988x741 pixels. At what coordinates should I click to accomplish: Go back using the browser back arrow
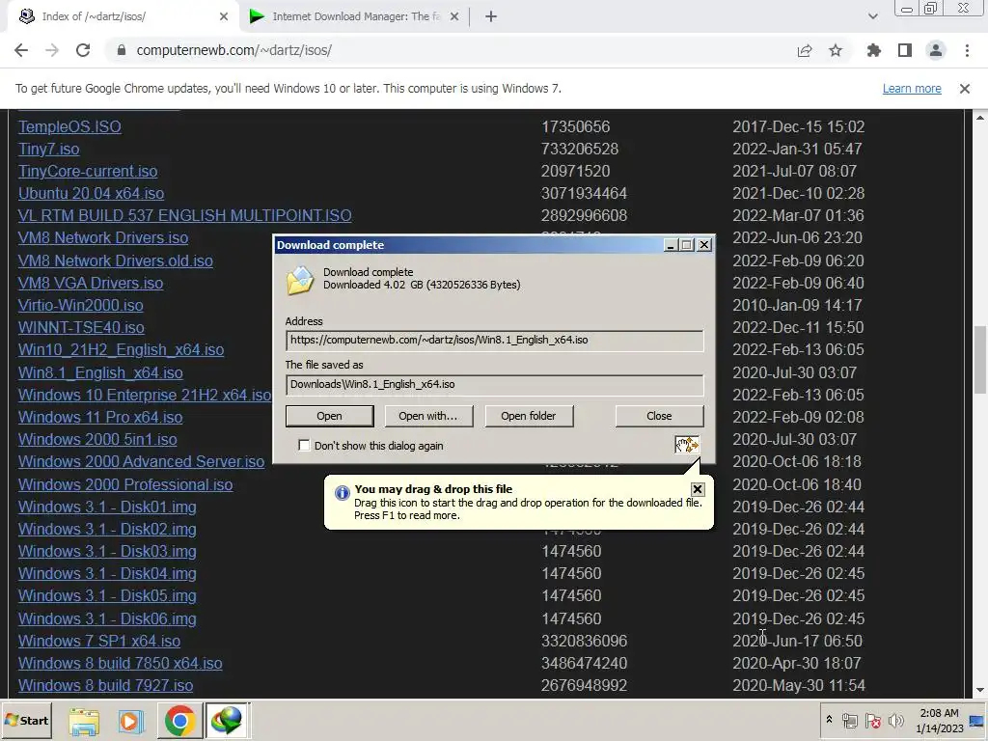[21, 50]
